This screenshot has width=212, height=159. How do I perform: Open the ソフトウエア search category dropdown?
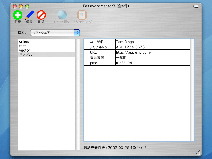tap(55, 33)
